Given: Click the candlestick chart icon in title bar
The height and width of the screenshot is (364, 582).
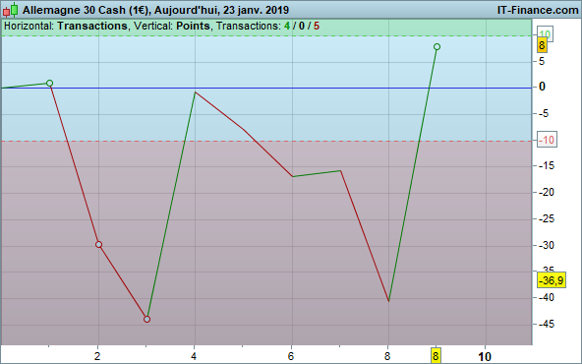Looking at the screenshot, I should click(x=11, y=10).
